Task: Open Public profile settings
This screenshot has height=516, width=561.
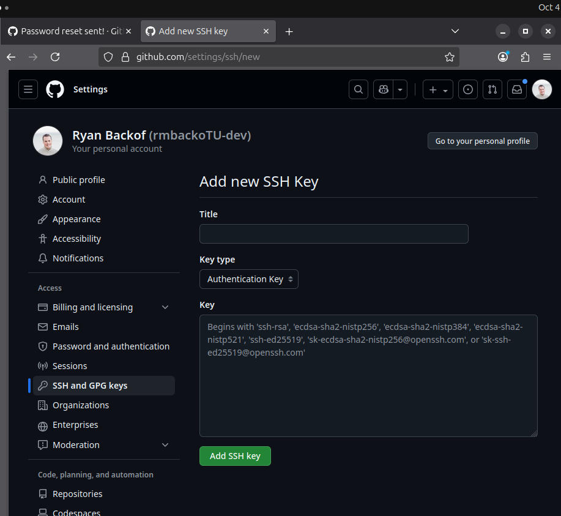Action: [x=104, y=180]
